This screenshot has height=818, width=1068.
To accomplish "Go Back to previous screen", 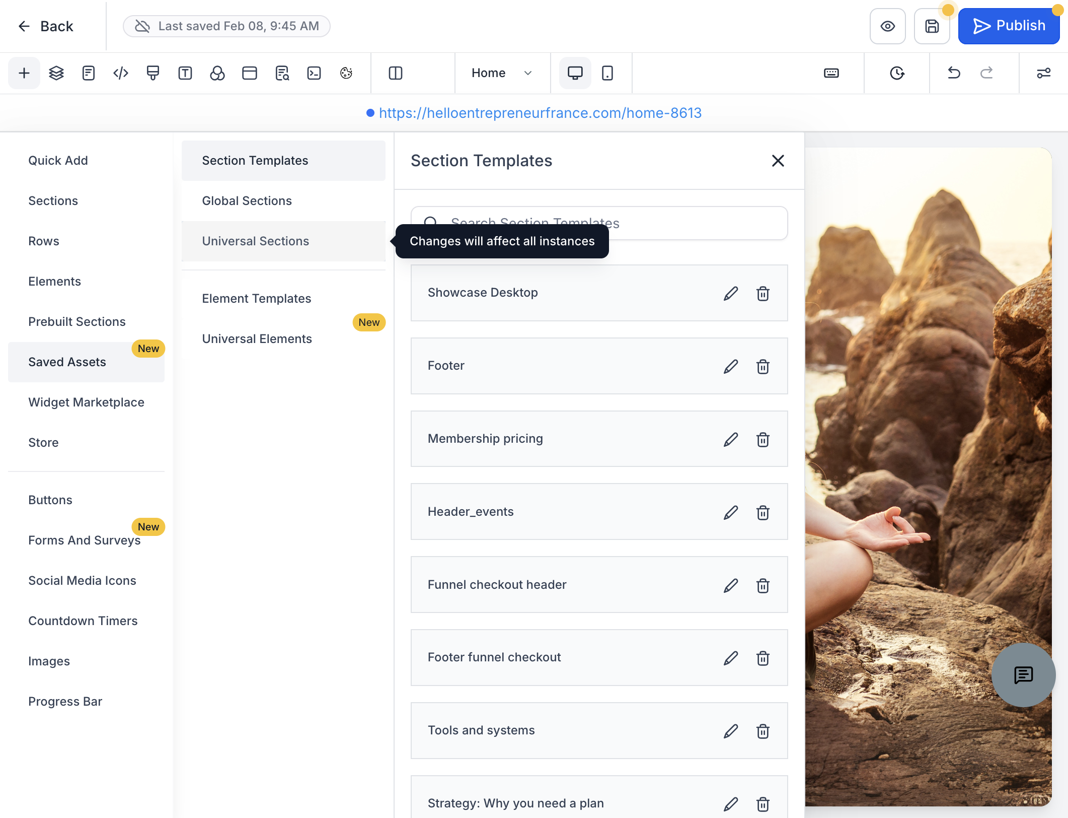I will [x=46, y=26].
